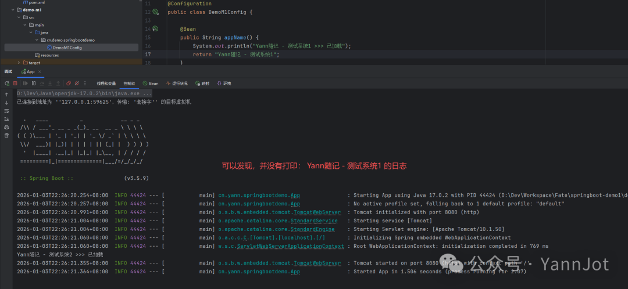The image size is (628, 289).
Task: Collapse the cn.demo.springbootdemo package
Action: tap(37, 40)
